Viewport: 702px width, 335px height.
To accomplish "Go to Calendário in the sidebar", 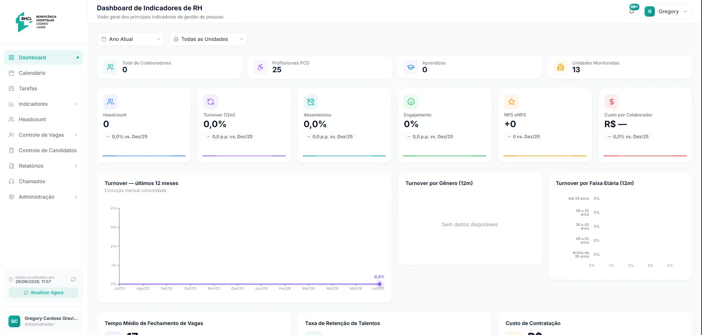I will point(43,73).
